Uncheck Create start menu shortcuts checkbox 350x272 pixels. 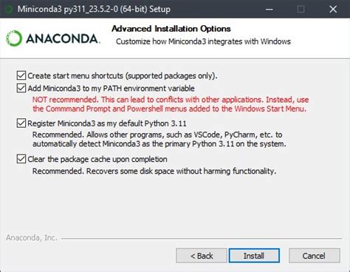pyautogui.click(x=21, y=75)
